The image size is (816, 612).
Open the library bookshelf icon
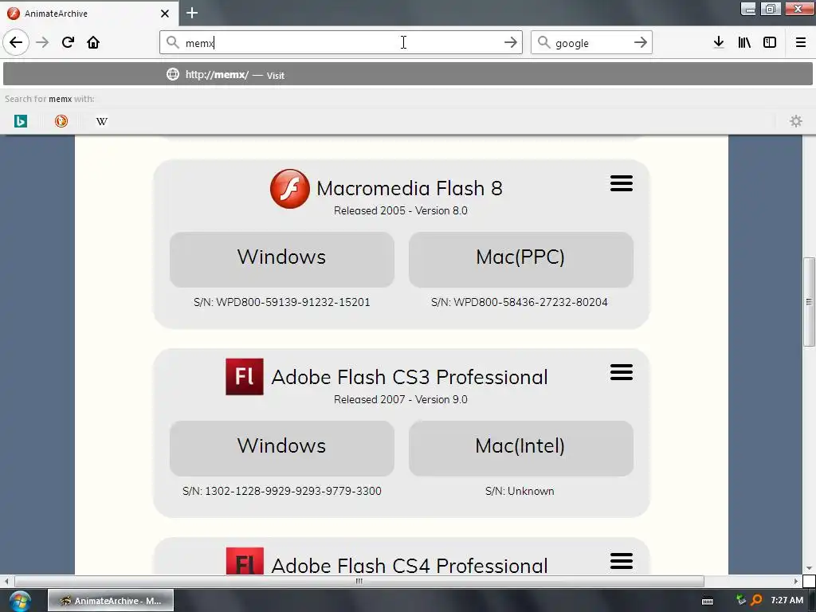(744, 42)
